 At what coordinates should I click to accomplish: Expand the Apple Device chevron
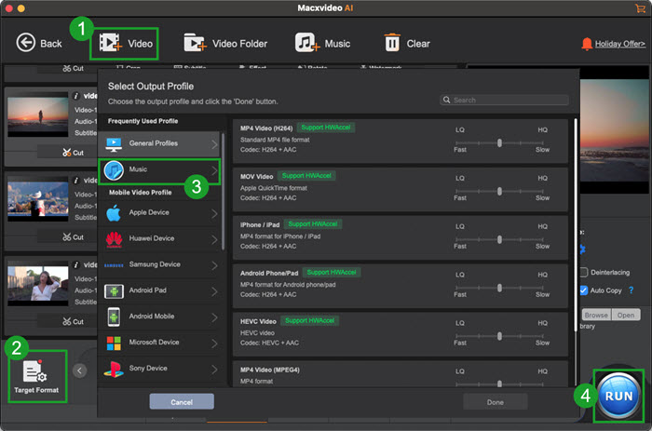[214, 213]
